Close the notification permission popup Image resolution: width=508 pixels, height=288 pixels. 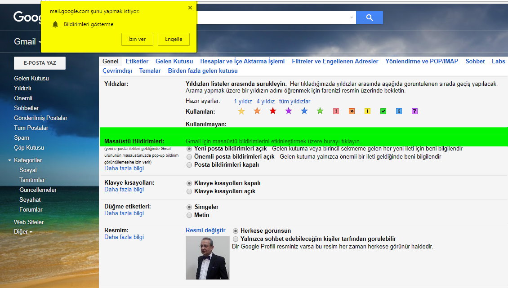pos(190,8)
